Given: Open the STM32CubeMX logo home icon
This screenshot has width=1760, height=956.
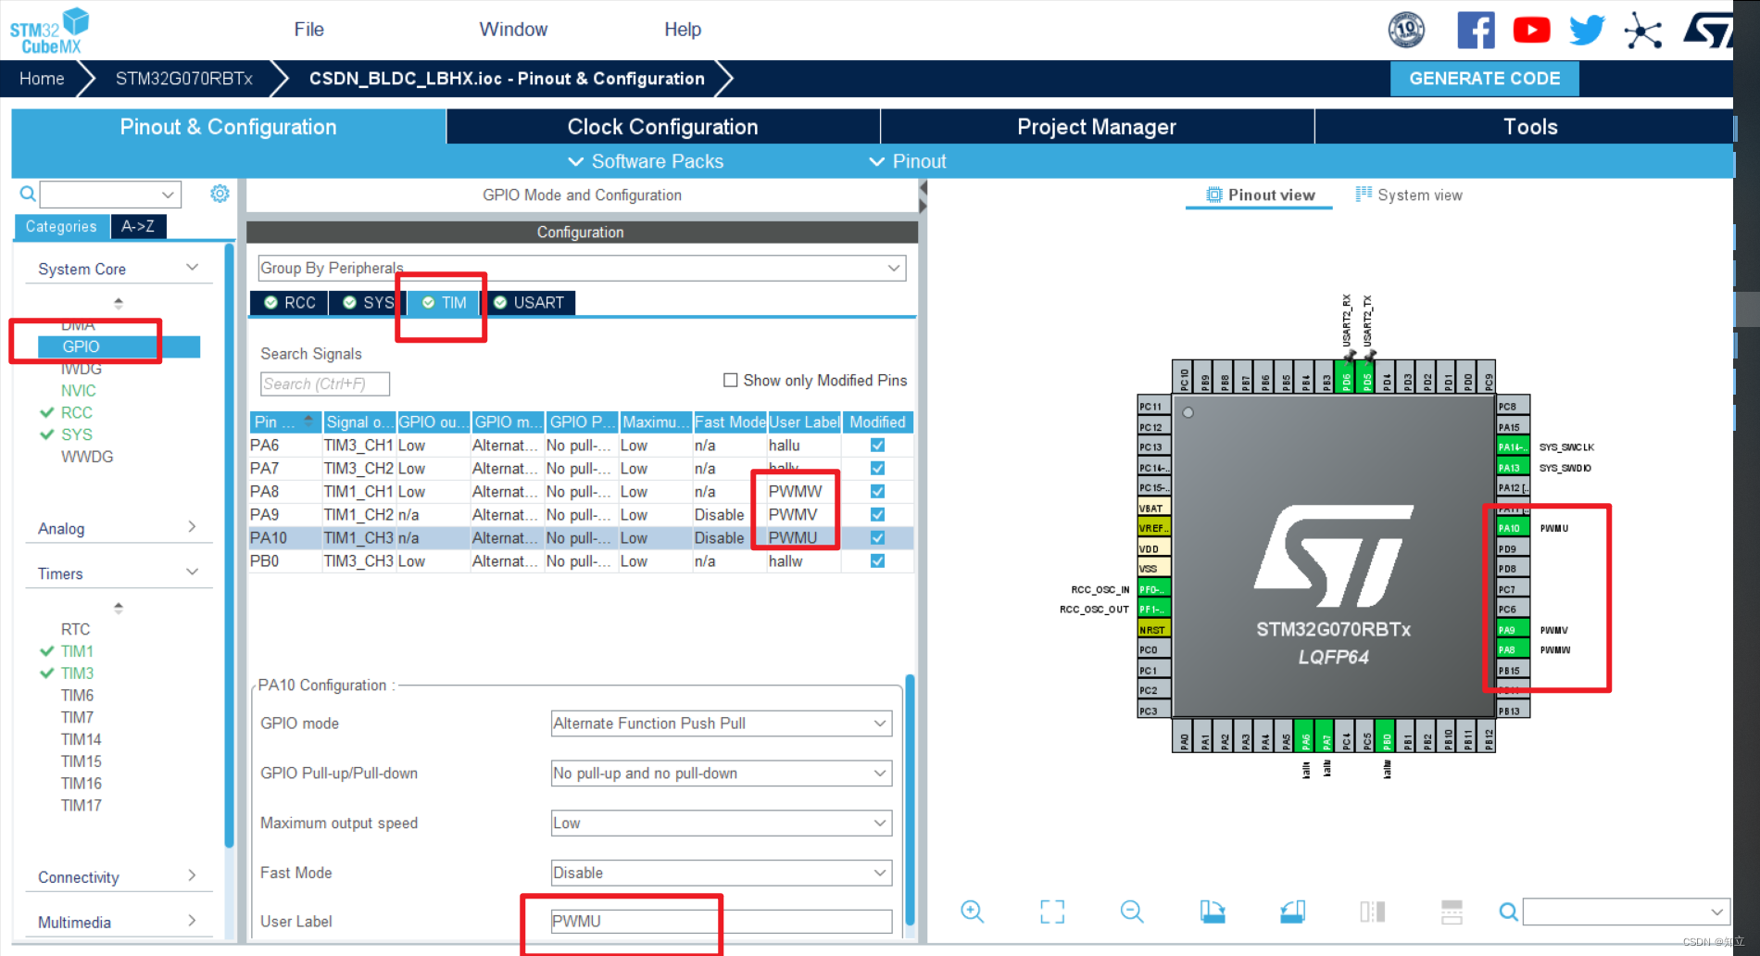Looking at the screenshot, I should click(x=50, y=31).
